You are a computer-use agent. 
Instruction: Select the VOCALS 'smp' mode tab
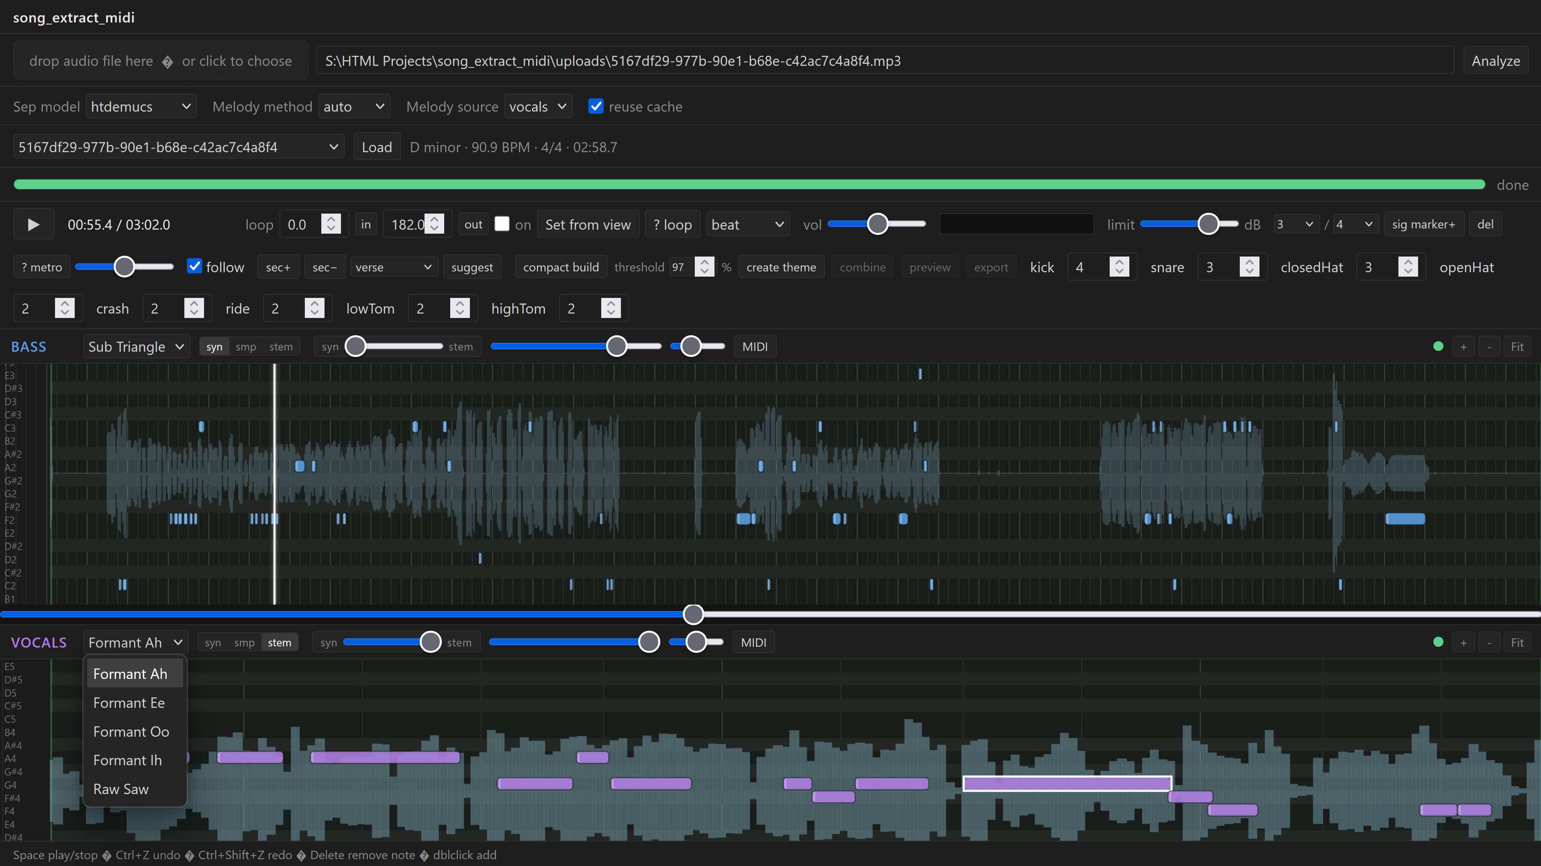click(x=244, y=643)
